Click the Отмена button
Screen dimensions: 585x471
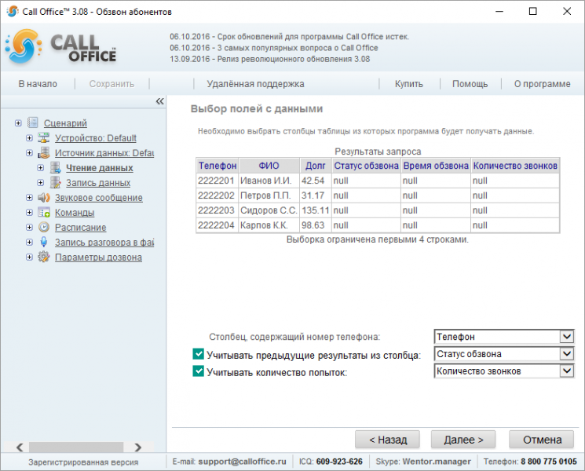[542, 440]
